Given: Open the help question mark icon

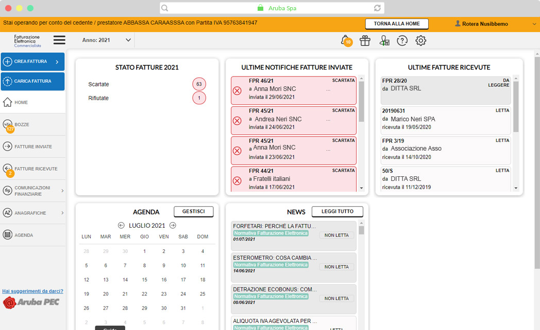Looking at the screenshot, I should [x=402, y=41].
